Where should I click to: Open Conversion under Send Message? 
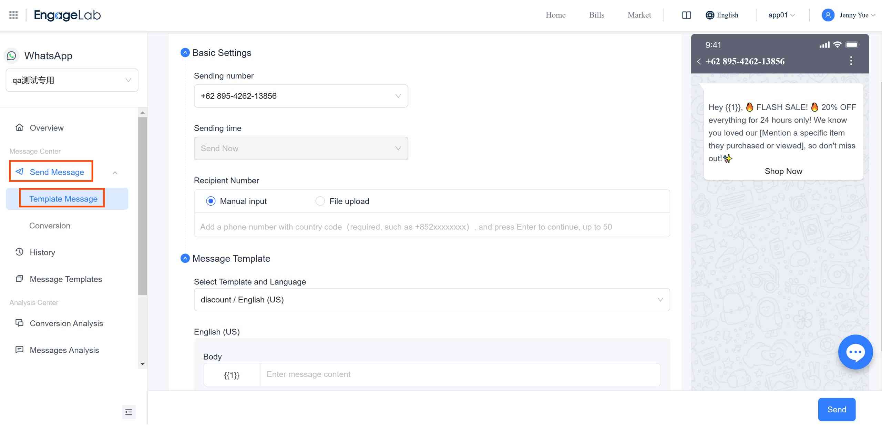click(x=50, y=226)
